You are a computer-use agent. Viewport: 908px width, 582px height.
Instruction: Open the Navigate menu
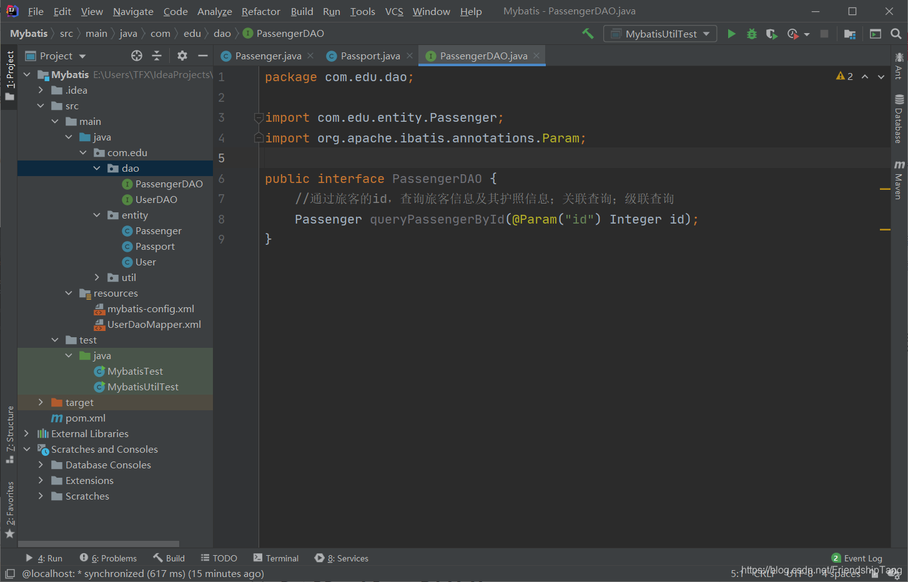pos(133,11)
